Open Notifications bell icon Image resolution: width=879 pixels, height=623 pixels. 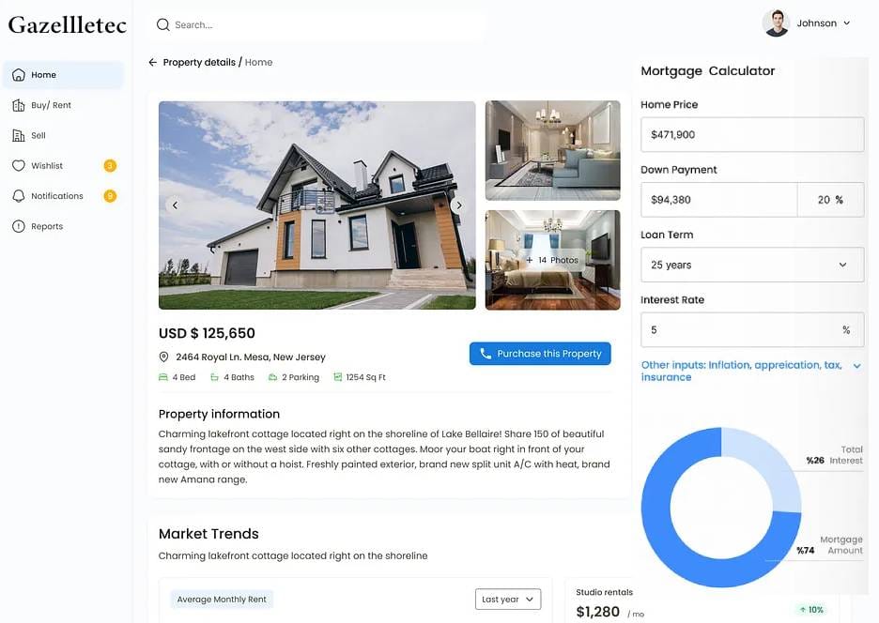tap(19, 195)
